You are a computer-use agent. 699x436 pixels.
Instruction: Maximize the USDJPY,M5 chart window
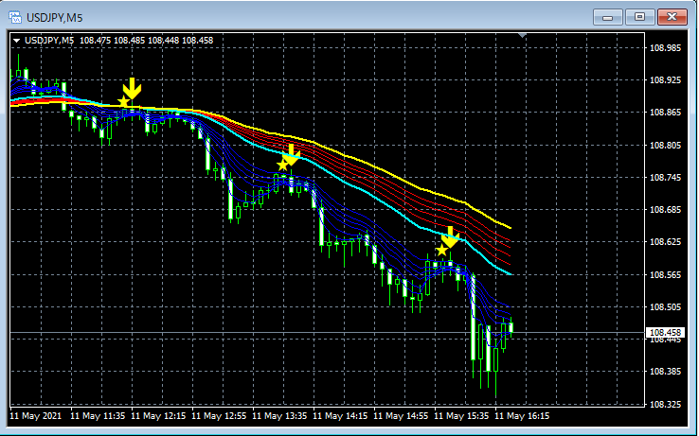click(639, 17)
